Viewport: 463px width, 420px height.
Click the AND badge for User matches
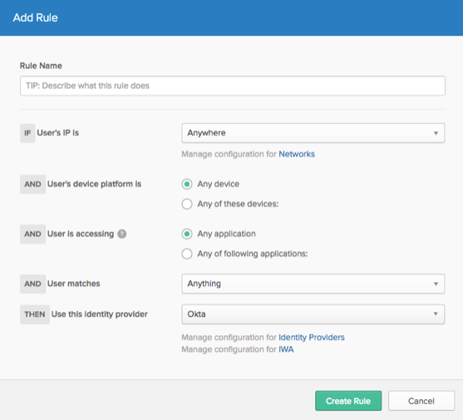click(32, 284)
